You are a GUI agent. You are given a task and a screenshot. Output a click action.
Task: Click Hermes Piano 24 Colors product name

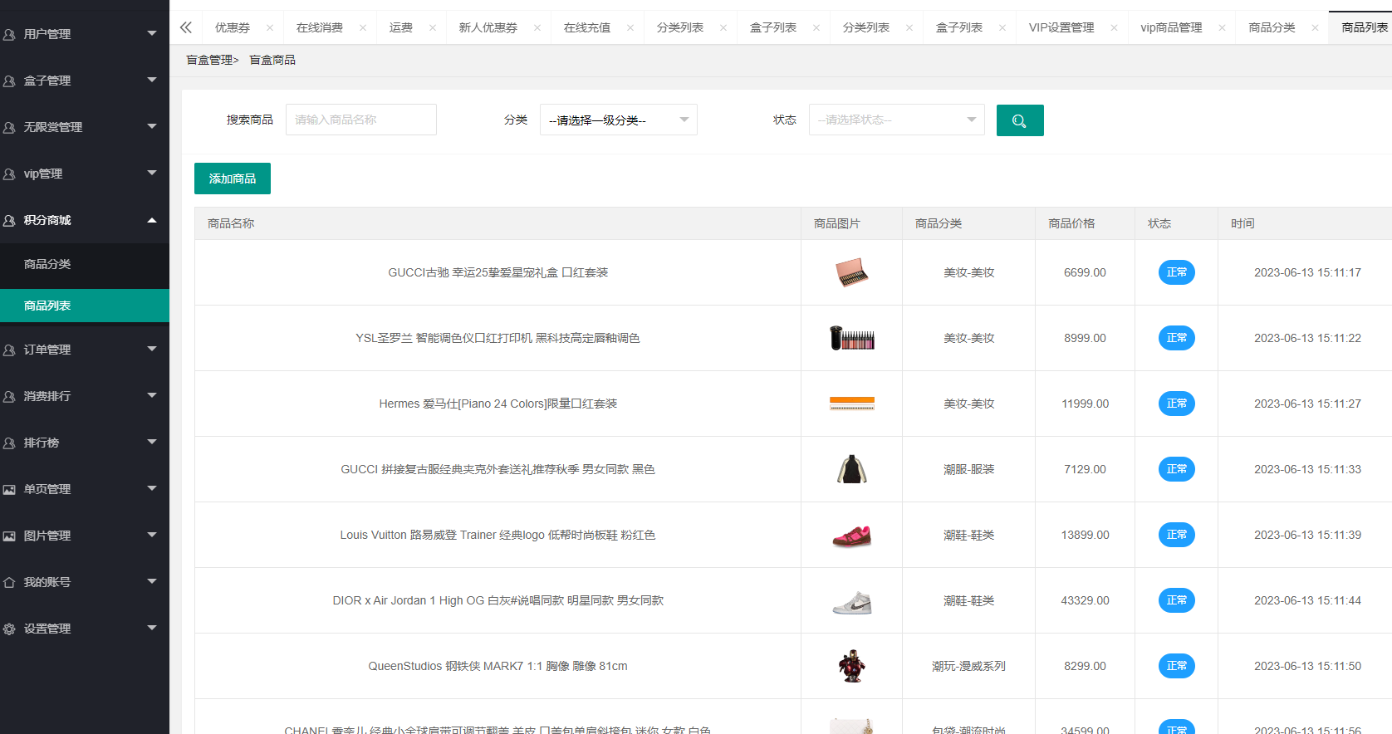click(x=498, y=404)
